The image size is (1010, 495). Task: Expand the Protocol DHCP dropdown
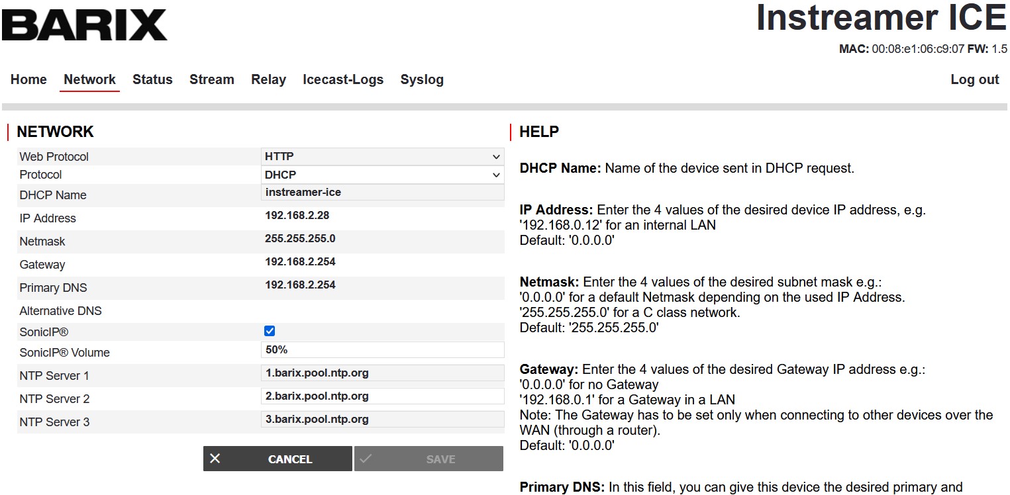pyautogui.click(x=382, y=175)
